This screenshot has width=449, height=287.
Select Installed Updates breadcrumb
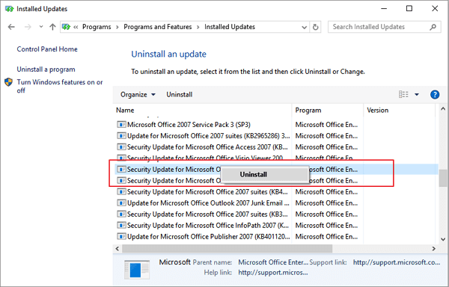tap(230, 27)
